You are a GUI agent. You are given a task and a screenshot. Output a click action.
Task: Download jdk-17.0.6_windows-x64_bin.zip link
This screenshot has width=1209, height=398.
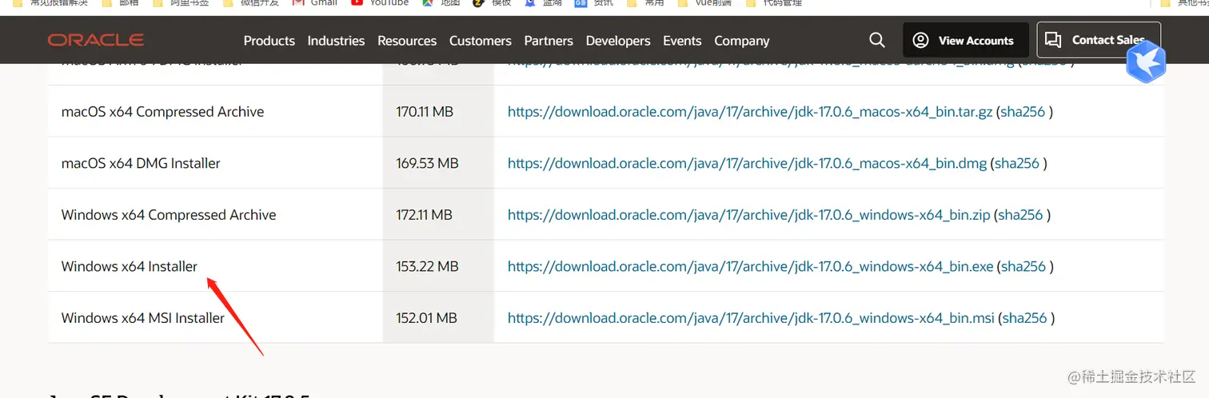749,215
